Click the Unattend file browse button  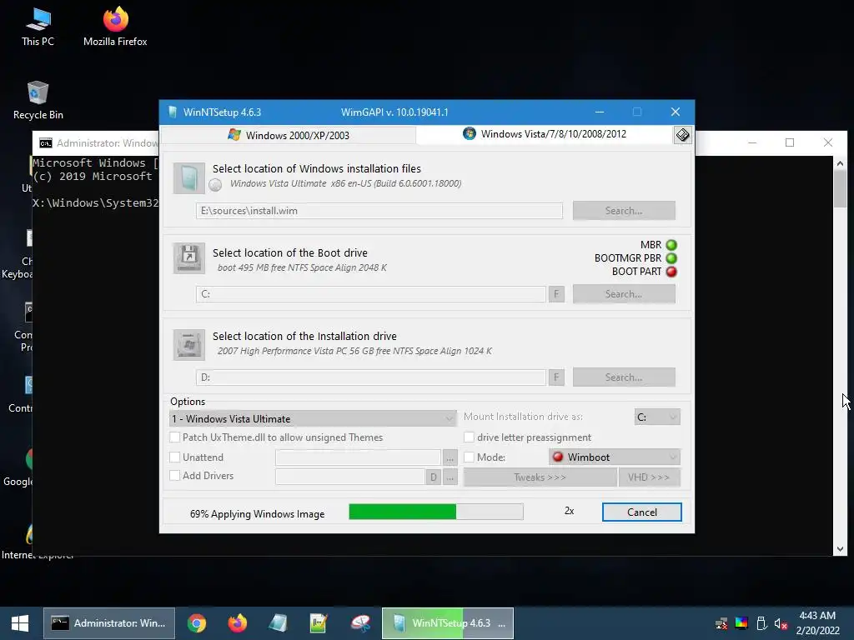(x=450, y=457)
